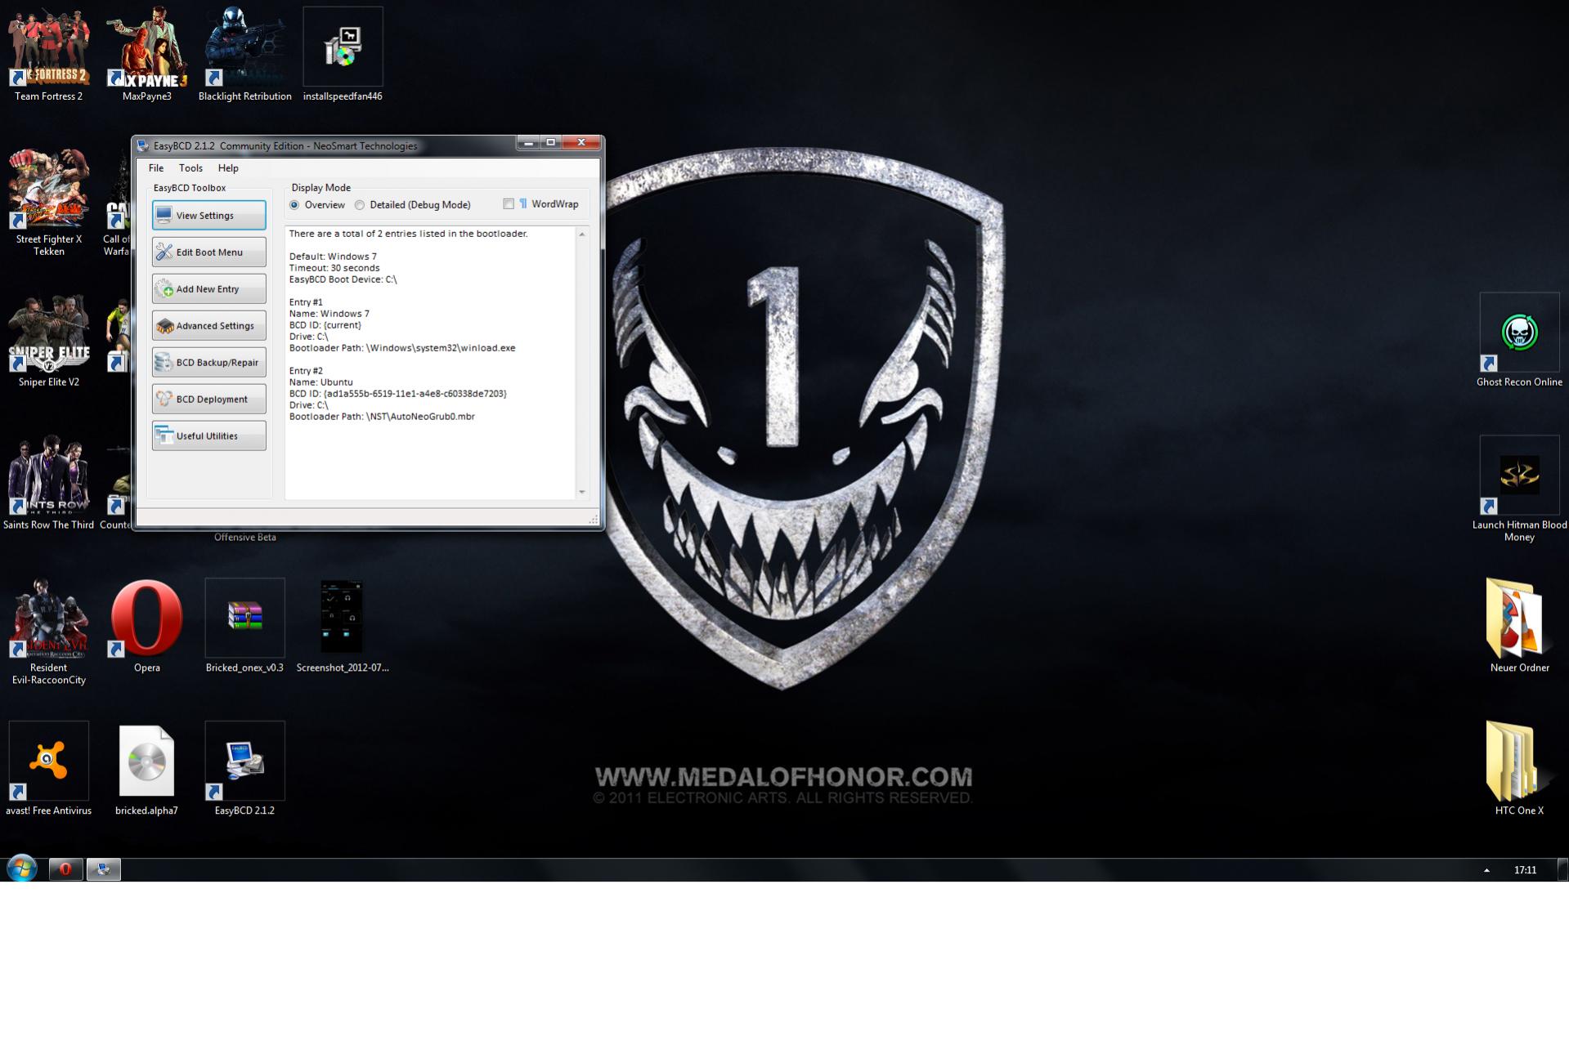Screen dimensions: 1569x1045
Task: Select the HTC One X folder
Action: pos(1519,769)
